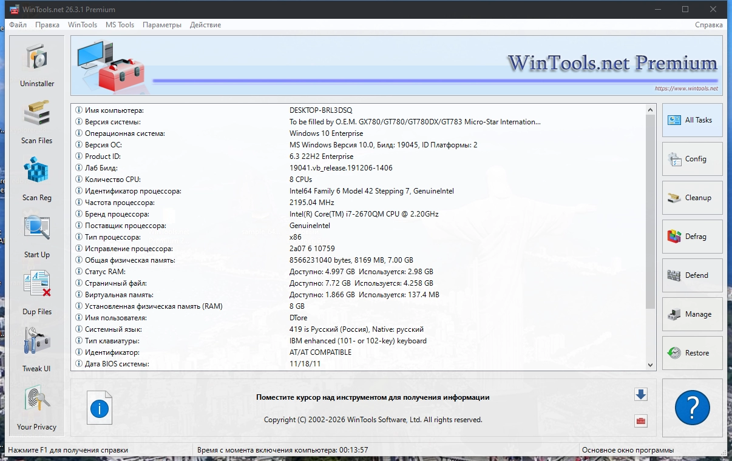Screen dimensions: 732x461
Task: Select the 11/18/11 BIOS date value
Action: tap(305, 364)
